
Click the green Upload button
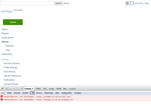click(x=13, y=22)
